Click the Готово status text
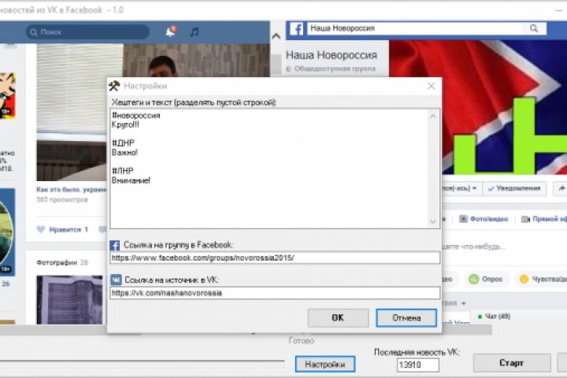Viewport: 567px width, 378px height. point(302,341)
